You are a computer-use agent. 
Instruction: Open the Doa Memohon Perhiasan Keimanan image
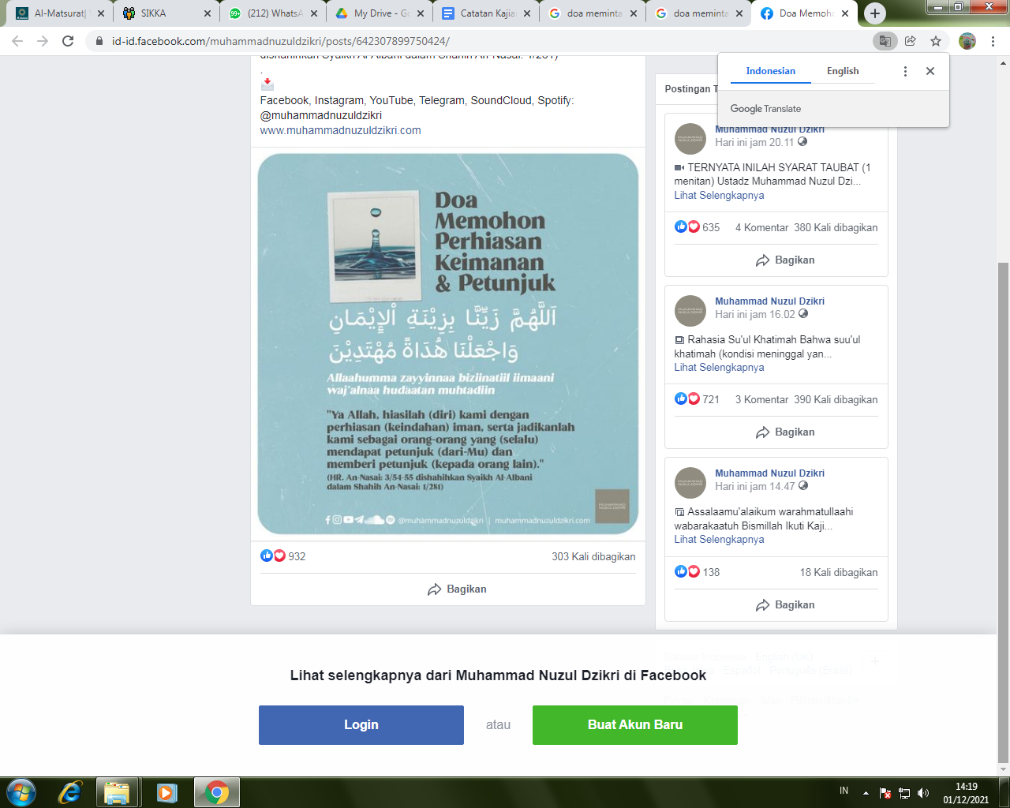[x=448, y=344]
